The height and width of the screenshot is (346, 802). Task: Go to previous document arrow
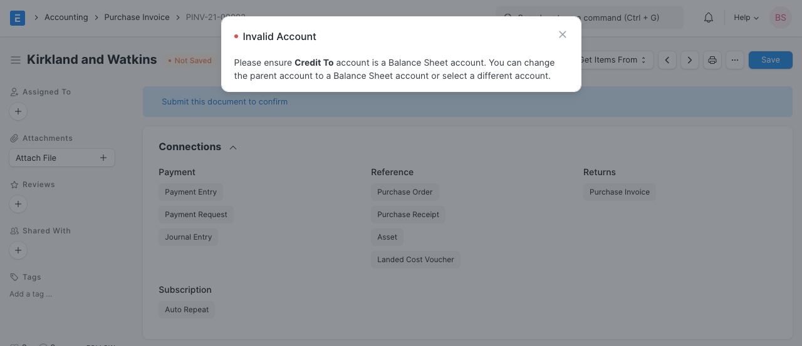click(x=667, y=60)
